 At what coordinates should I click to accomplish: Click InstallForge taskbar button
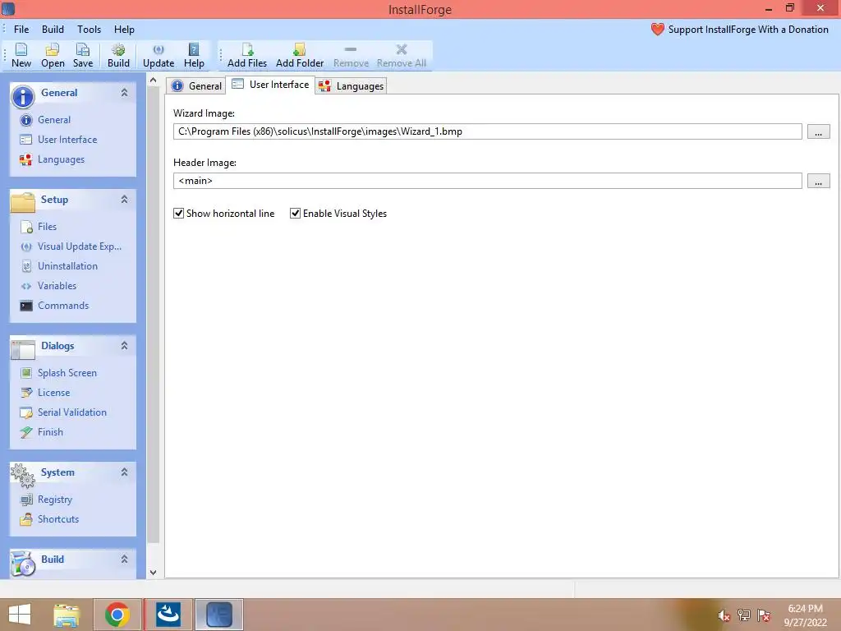(x=218, y=615)
